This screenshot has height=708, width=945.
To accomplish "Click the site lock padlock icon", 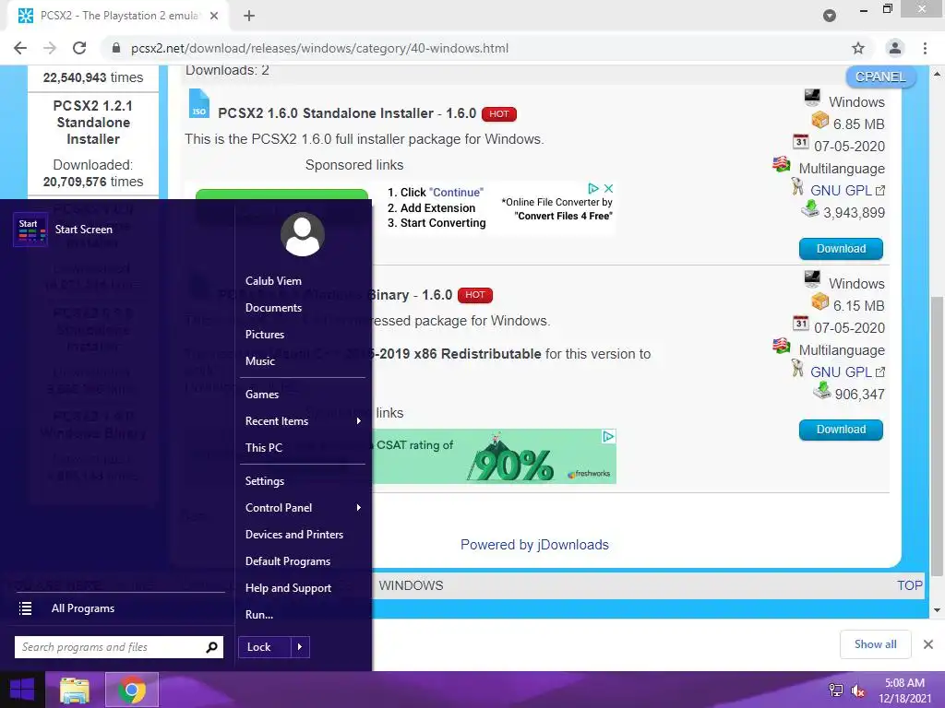I will (116, 48).
